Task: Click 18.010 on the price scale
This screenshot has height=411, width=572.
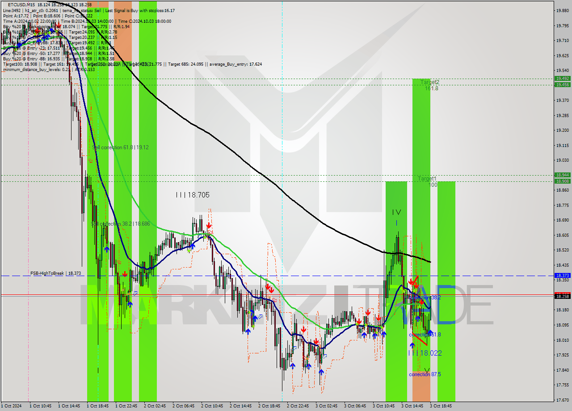Action: (562, 340)
